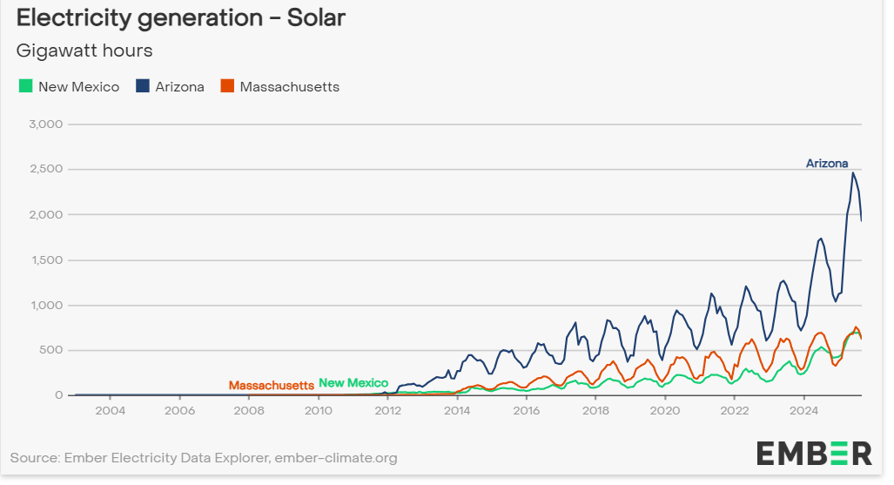
Task: Click the dark blue Arizona legend swatch
Action: (142, 86)
